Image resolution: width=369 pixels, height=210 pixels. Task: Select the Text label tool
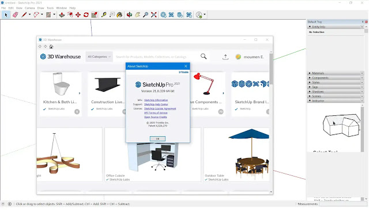click(112, 15)
